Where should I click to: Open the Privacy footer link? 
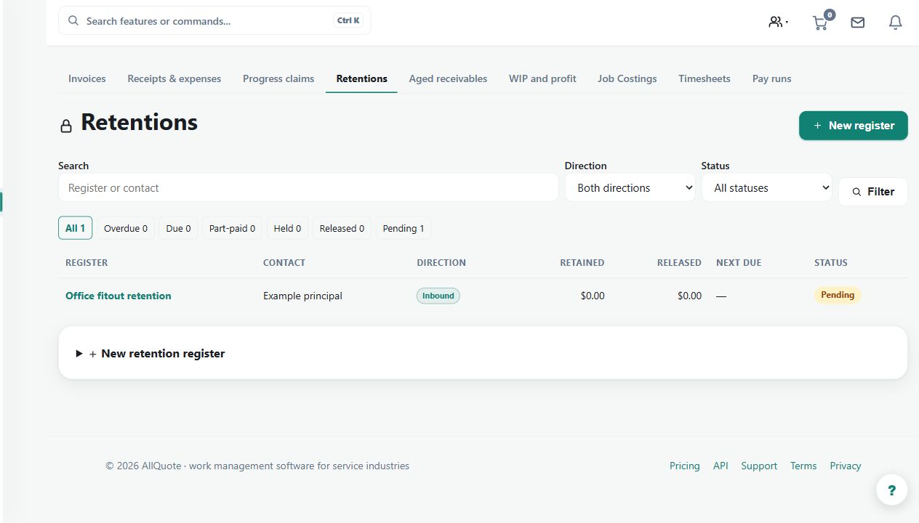(x=846, y=466)
